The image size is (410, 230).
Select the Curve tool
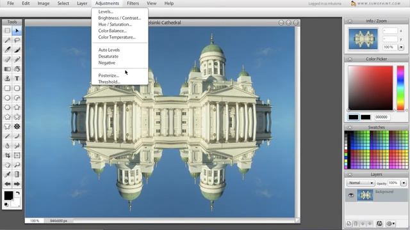17,136
